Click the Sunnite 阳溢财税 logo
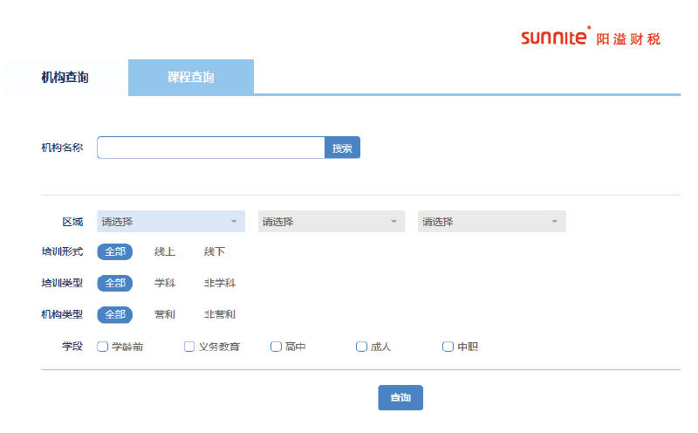 coord(590,38)
